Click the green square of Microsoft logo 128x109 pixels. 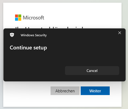point(20,16)
